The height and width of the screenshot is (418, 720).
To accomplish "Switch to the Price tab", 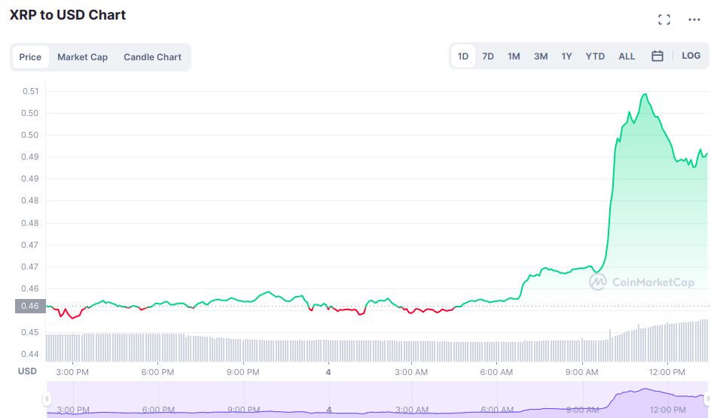I will point(30,57).
